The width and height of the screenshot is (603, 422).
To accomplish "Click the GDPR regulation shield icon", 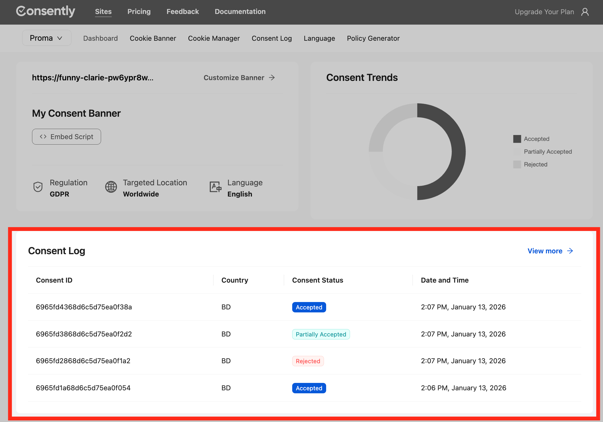I will pyautogui.click(x=38, y=187).
